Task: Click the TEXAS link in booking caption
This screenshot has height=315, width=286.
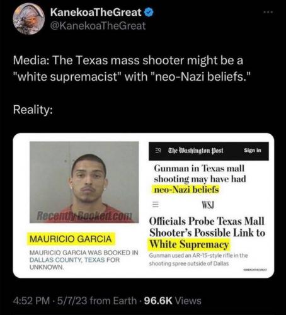Action: (94, 260)
